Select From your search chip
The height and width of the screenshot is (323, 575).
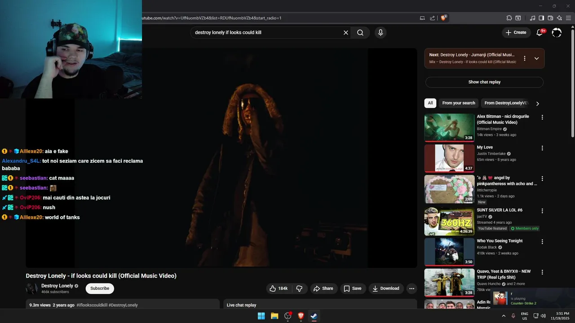(x=459, y=103)
